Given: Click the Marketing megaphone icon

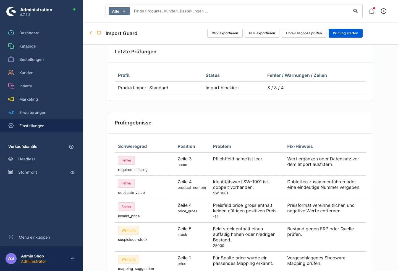Looking at the screenshot, I should click(x=11, y=99).
